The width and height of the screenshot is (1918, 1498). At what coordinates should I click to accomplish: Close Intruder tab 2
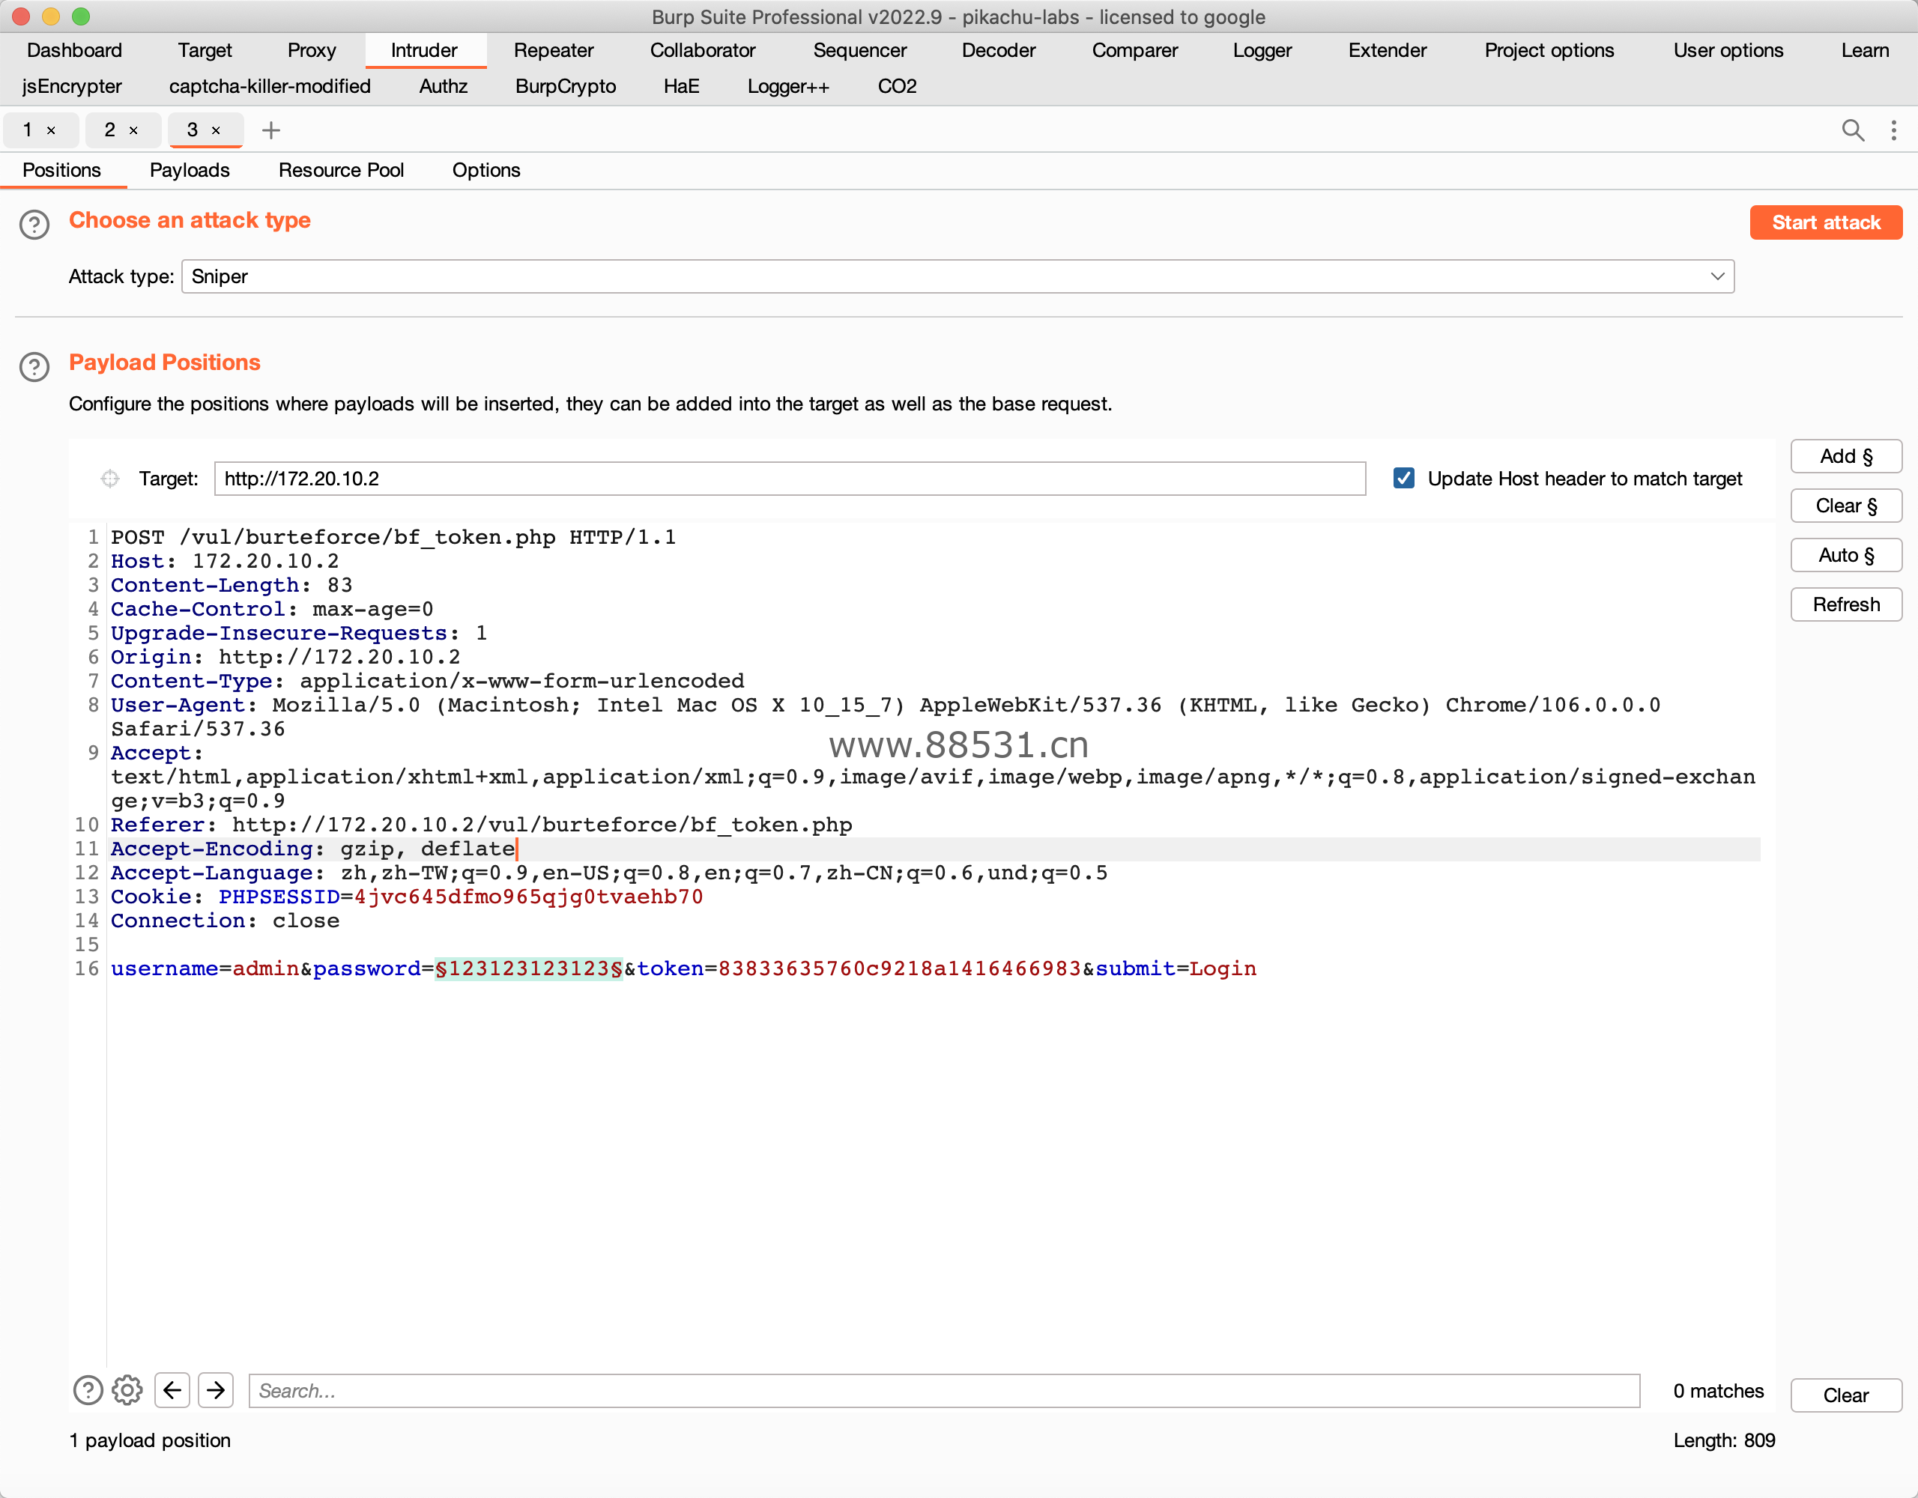pyautogui.click(x=133, y=130)
